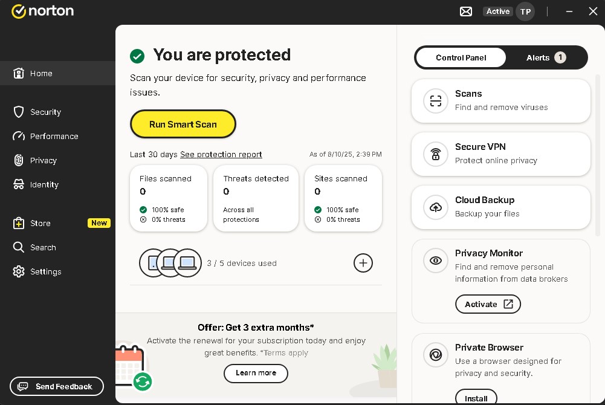Click the Privacy Monitor eye icon

click(435, 261)
